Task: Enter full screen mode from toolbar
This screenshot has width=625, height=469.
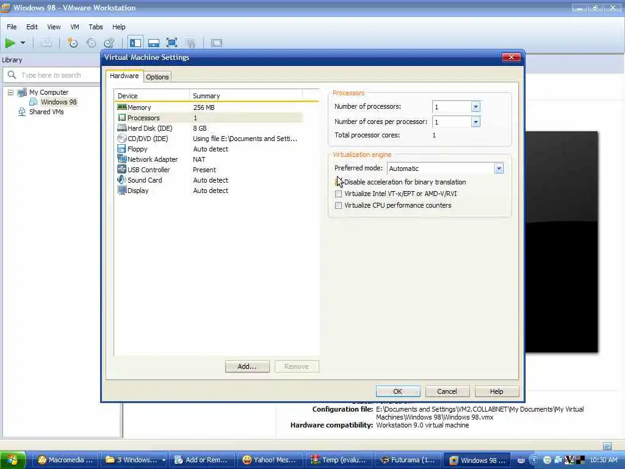Action: [172, 43]
